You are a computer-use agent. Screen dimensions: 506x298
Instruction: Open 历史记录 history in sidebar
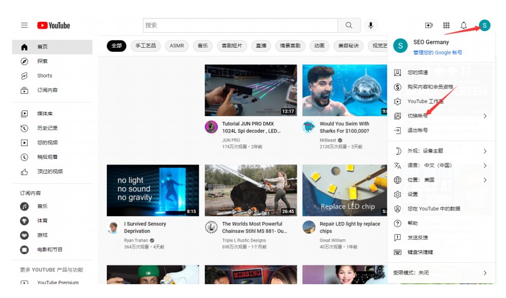[x=52, y=128]
